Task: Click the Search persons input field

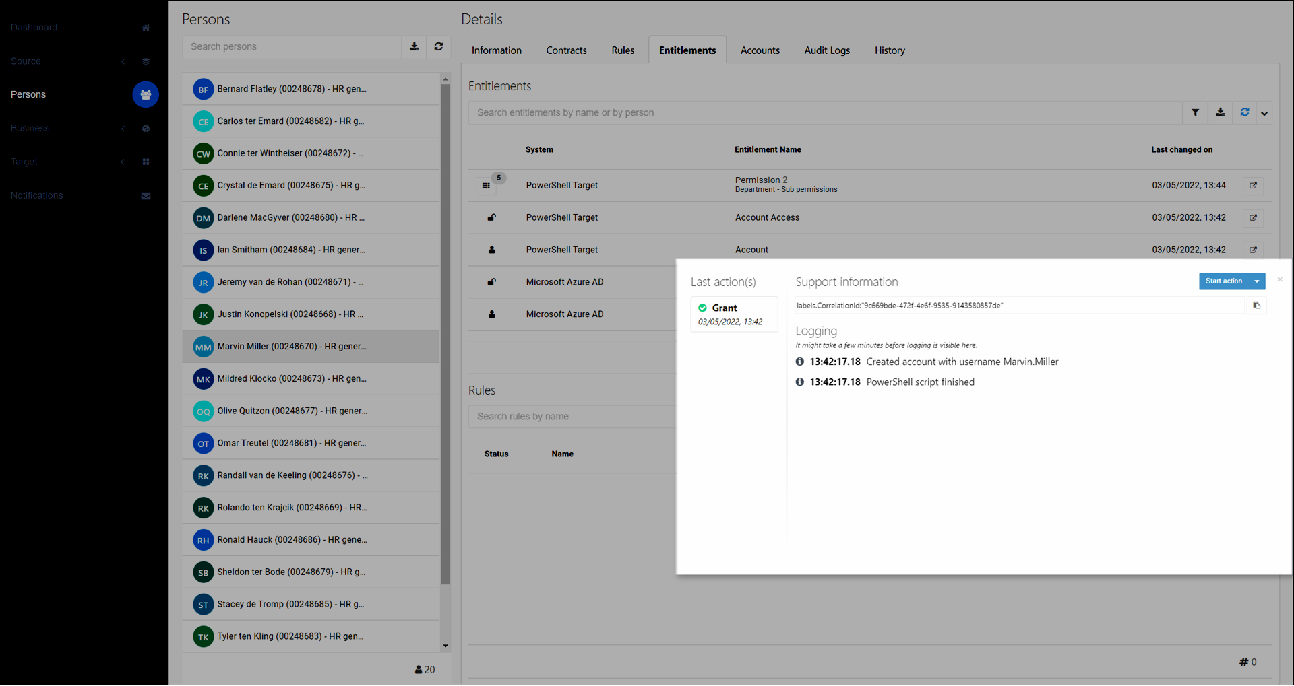Action: [x=292, y=47]
